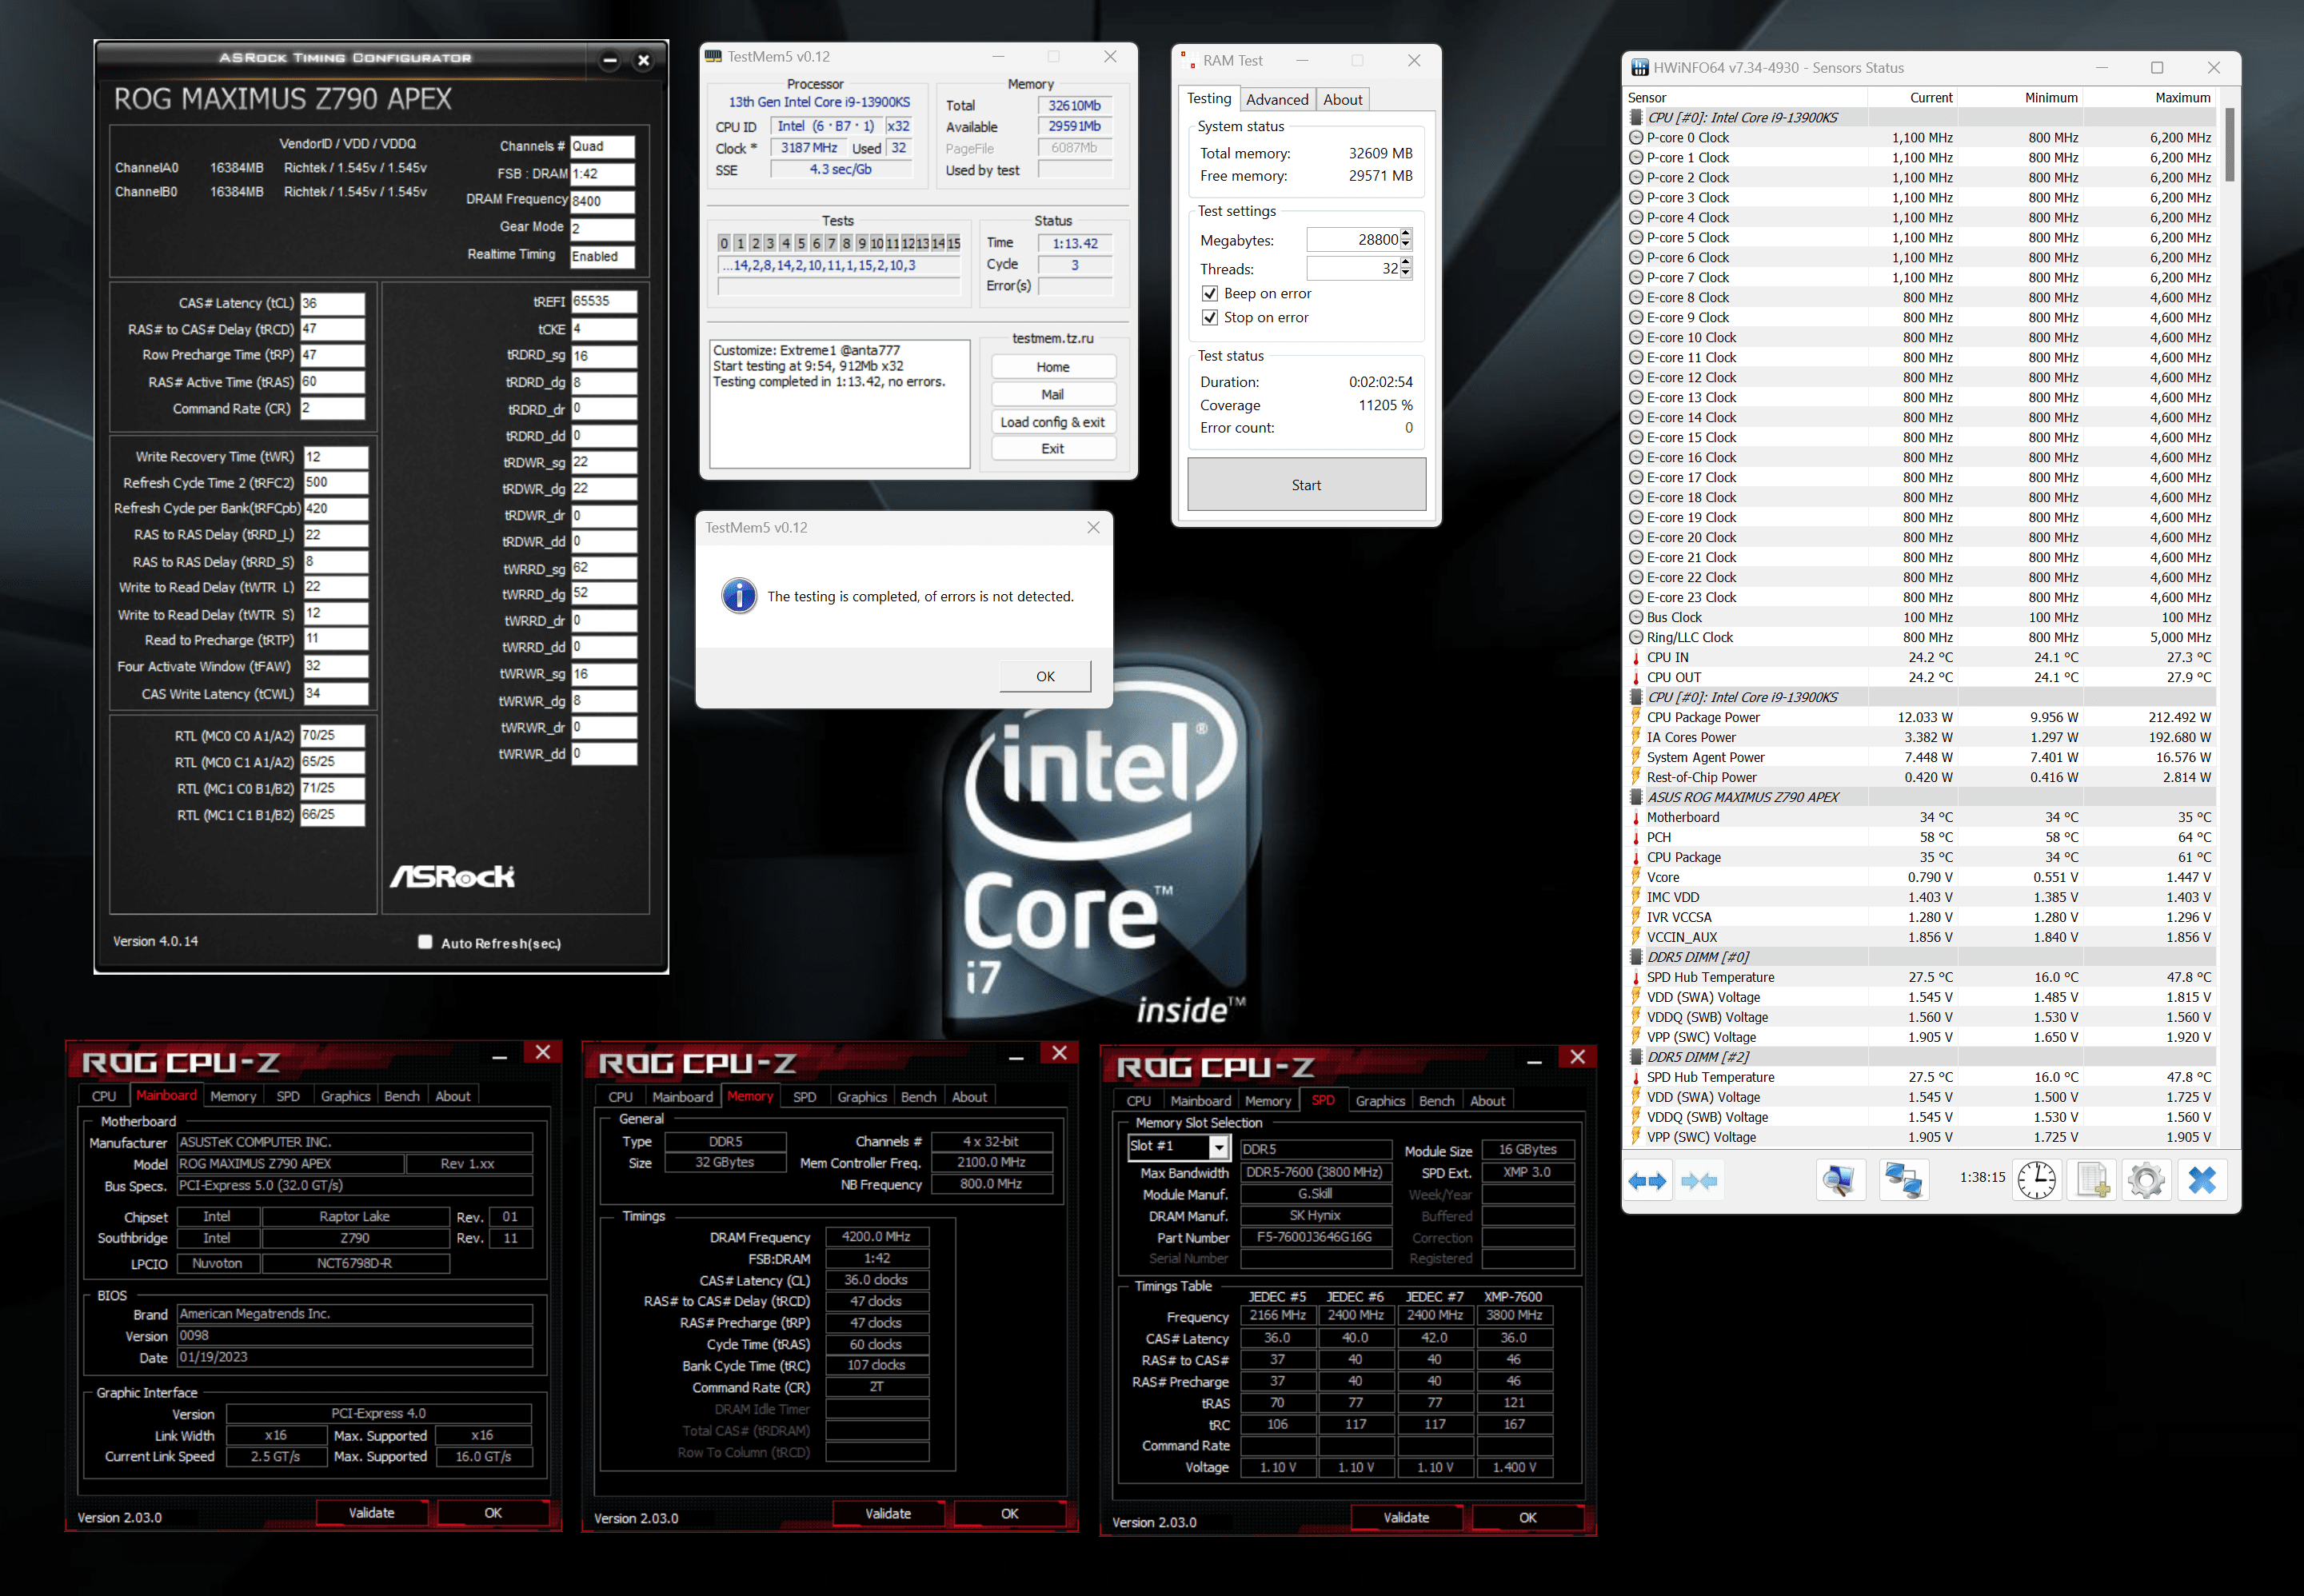Click HWiNFO64 title bar app icon
The width and height of the screenshot is (2304, 1596).
(1640, 68)
